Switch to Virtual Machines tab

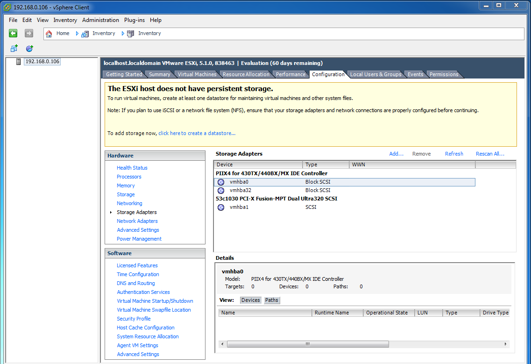197,74
